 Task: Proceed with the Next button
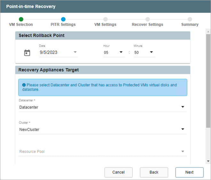(x=189, y=172)
